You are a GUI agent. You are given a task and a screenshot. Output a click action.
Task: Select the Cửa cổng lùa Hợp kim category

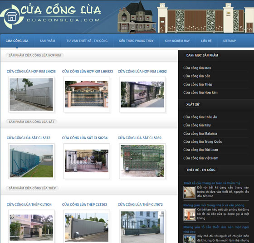click(200, 92)
